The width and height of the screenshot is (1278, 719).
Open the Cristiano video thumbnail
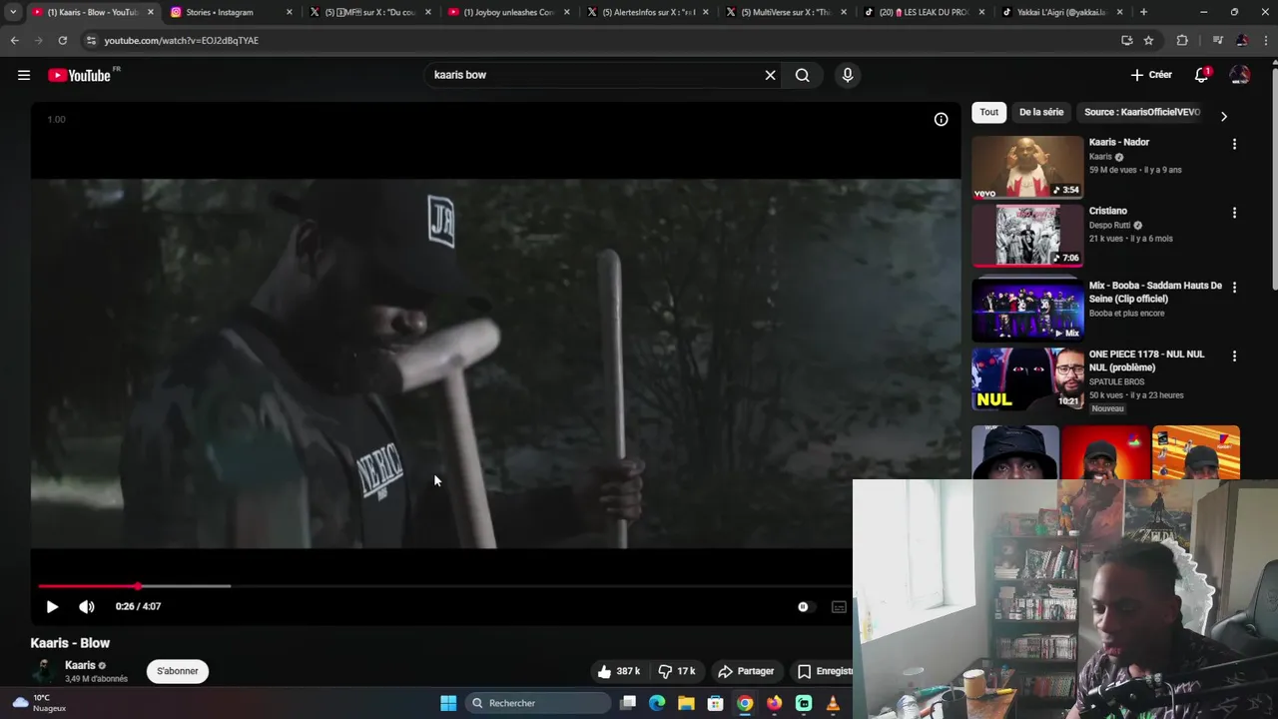pos(1027,236)
